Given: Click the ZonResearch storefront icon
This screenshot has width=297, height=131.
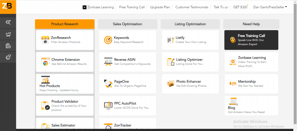Looking at the screenshot, I should [x=45, y=40].
